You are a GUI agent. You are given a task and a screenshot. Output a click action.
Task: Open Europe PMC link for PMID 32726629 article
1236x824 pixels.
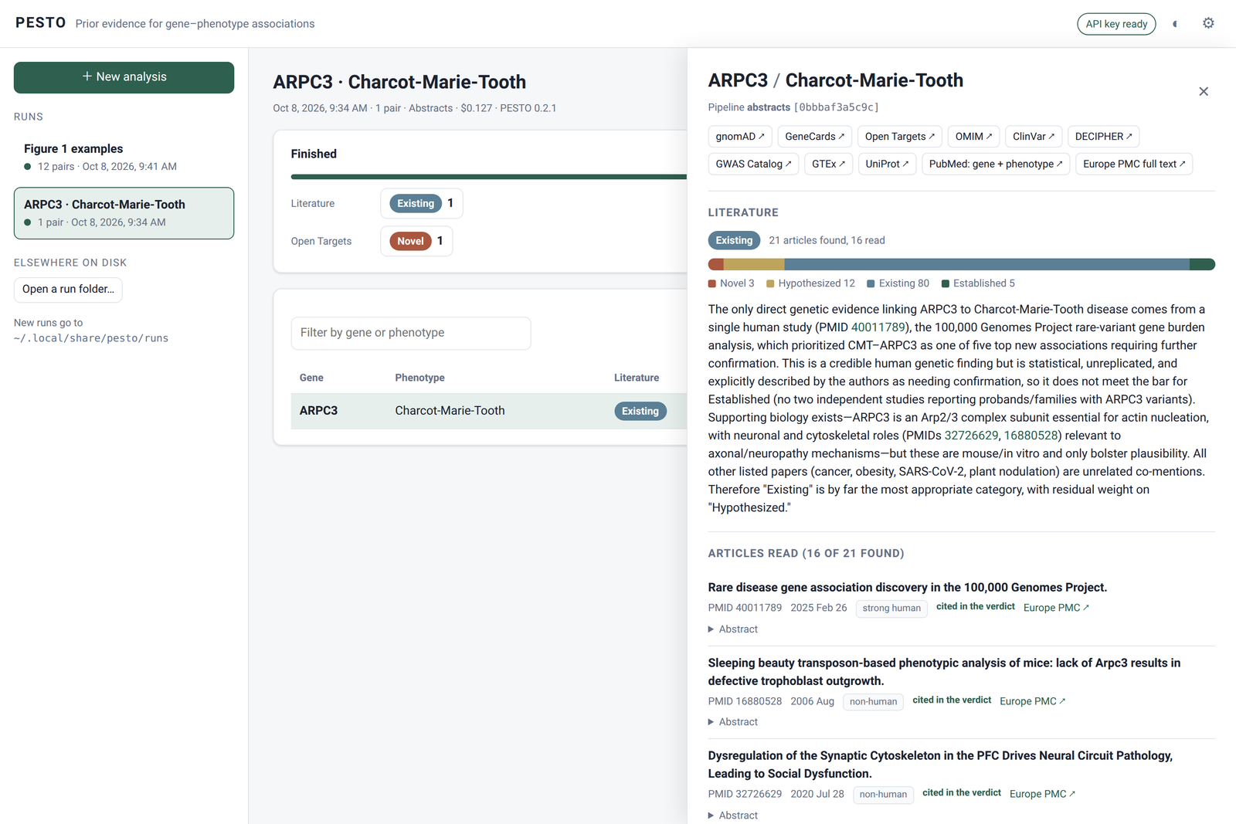(x=1042, y=794)
